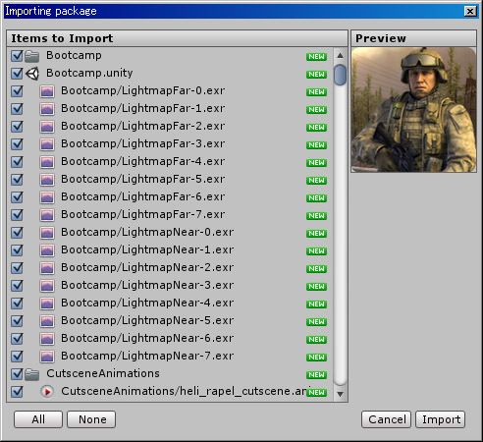This screenshot has width=483, height=442.
Task: Click the Bootcamp folder icon
Action: pyautogui.click(x=32, y=56)
